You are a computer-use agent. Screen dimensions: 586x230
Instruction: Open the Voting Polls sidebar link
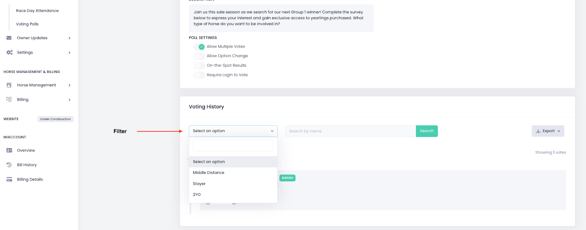coord(27,24)
